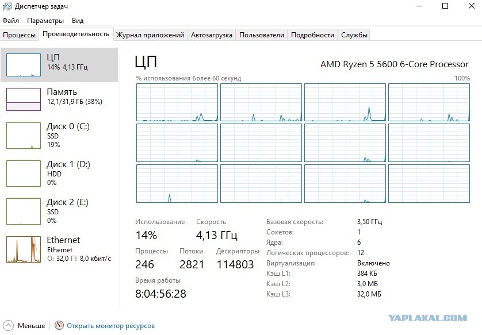Open the Параметры menu
482x335 pixels.
pyautogui.click(x=45, y=21)
